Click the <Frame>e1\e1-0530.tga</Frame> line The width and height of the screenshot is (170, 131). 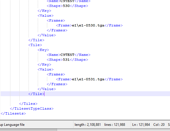click(x=89, y=25)
